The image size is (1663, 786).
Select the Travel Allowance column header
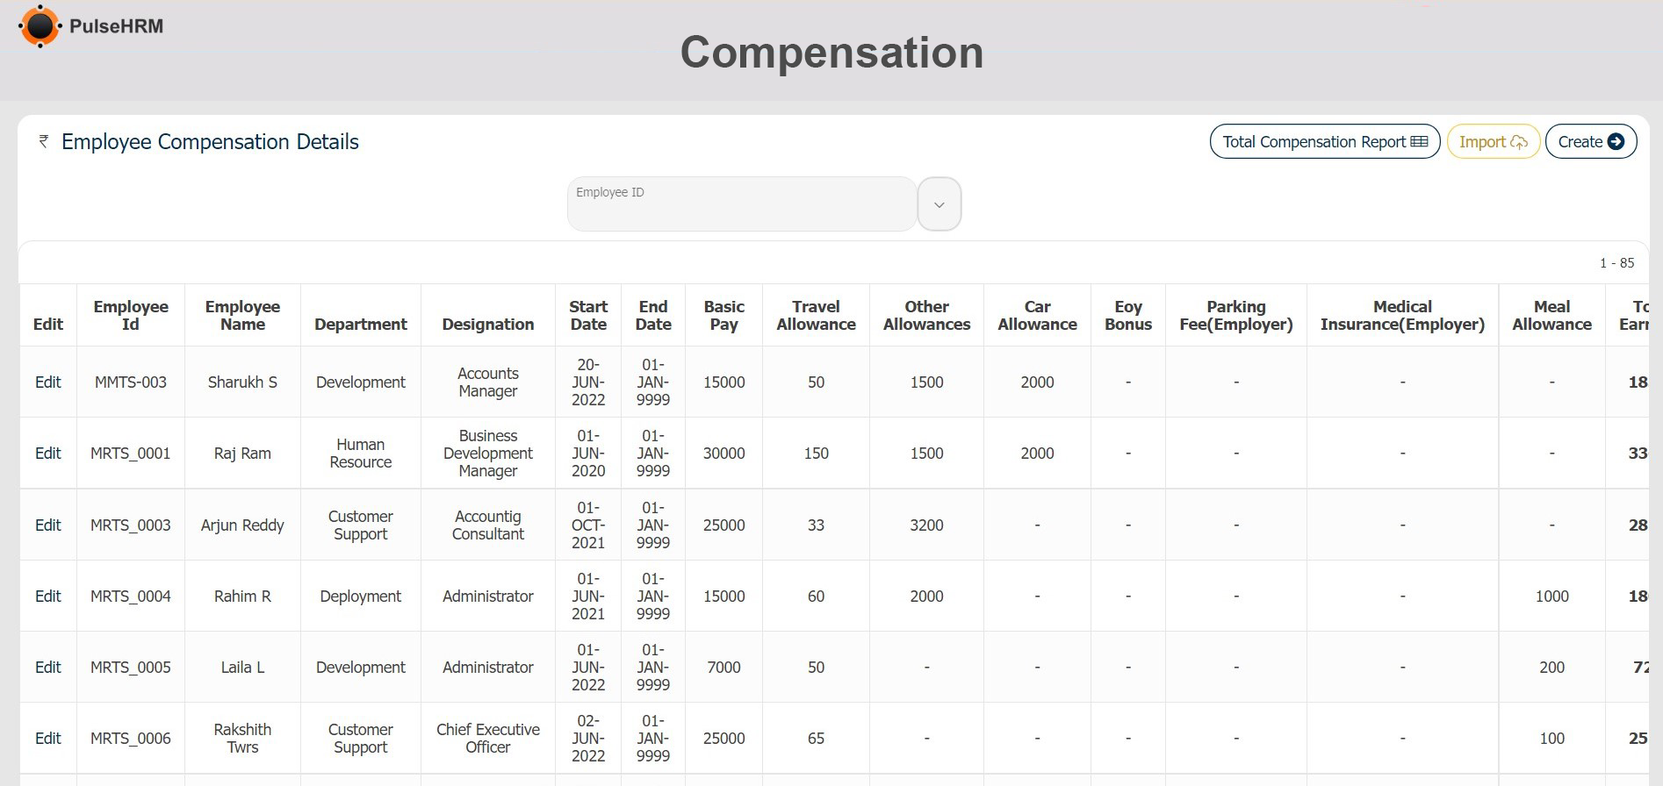pos(816,316)
